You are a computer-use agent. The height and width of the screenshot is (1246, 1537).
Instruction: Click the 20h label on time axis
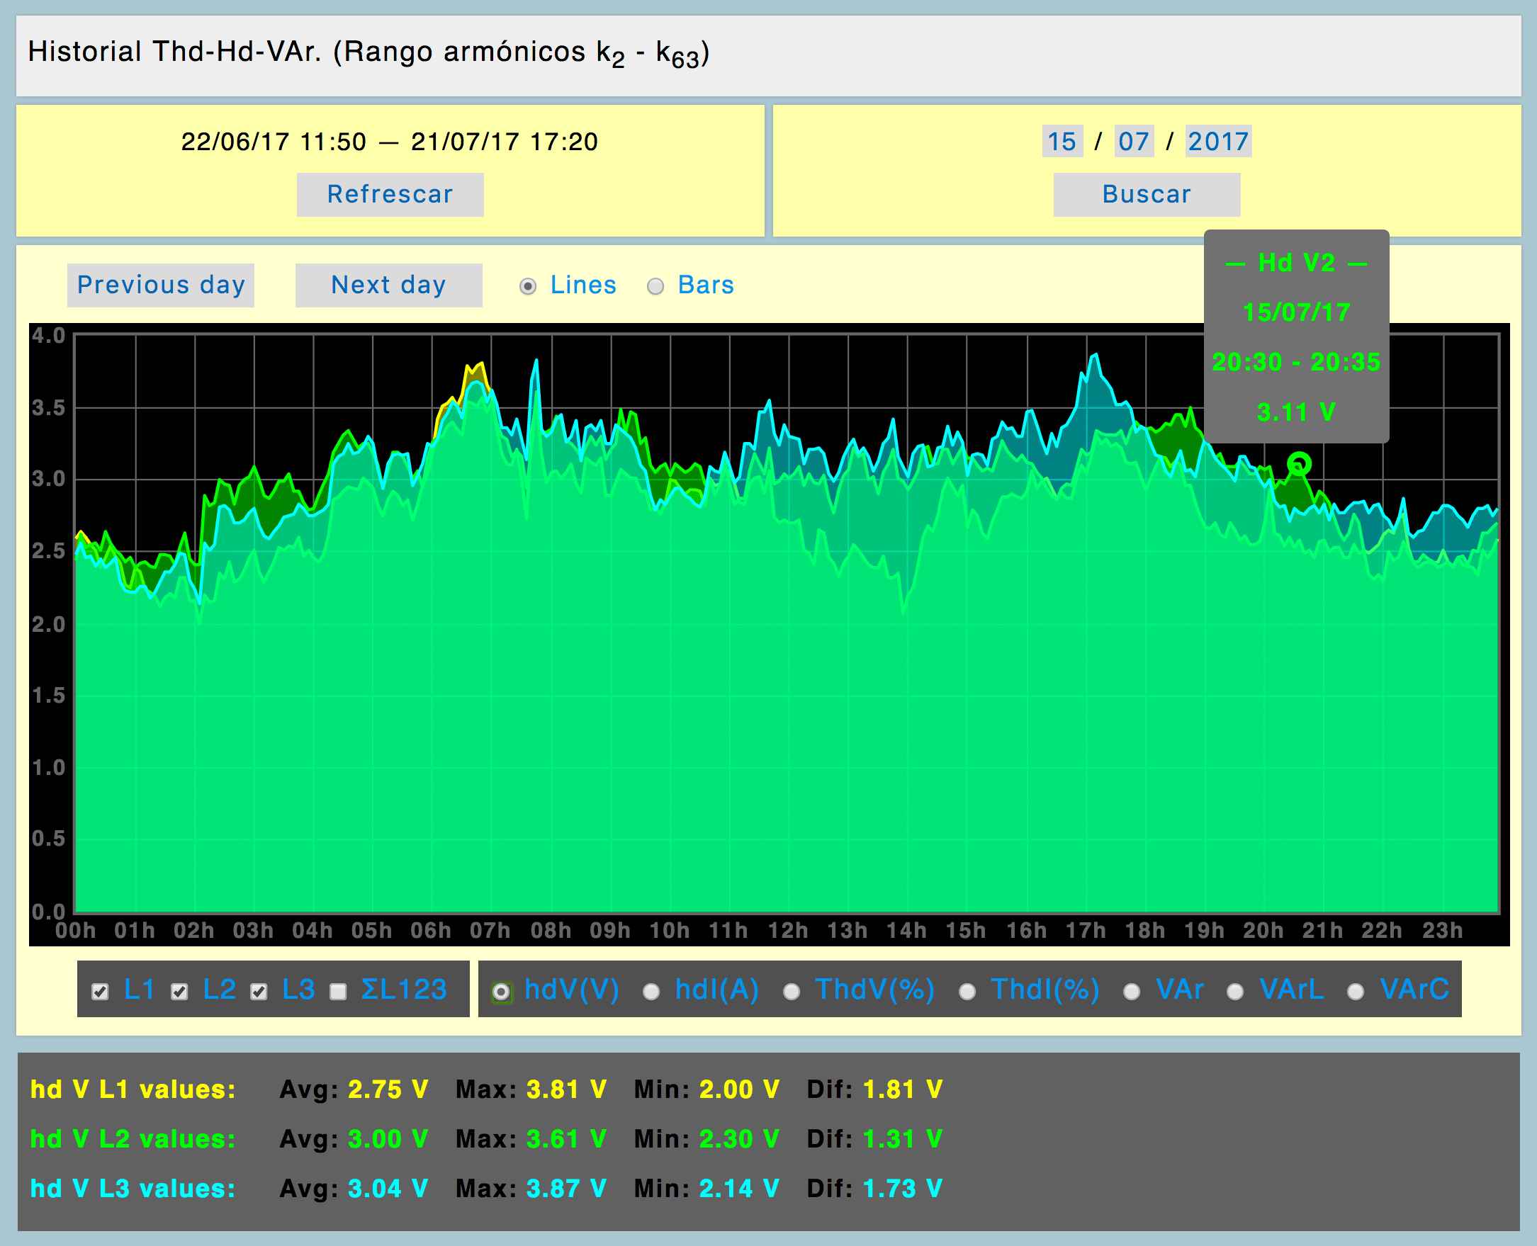tap(1263, 931)
